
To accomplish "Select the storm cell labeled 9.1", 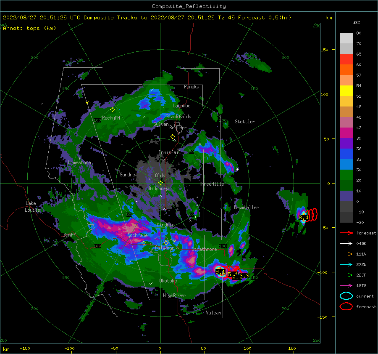I will coord(220,271).
